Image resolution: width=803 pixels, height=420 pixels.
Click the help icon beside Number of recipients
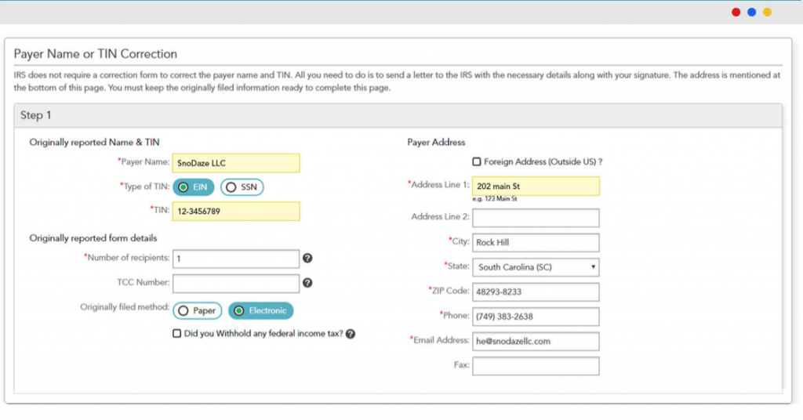(307, 259)
